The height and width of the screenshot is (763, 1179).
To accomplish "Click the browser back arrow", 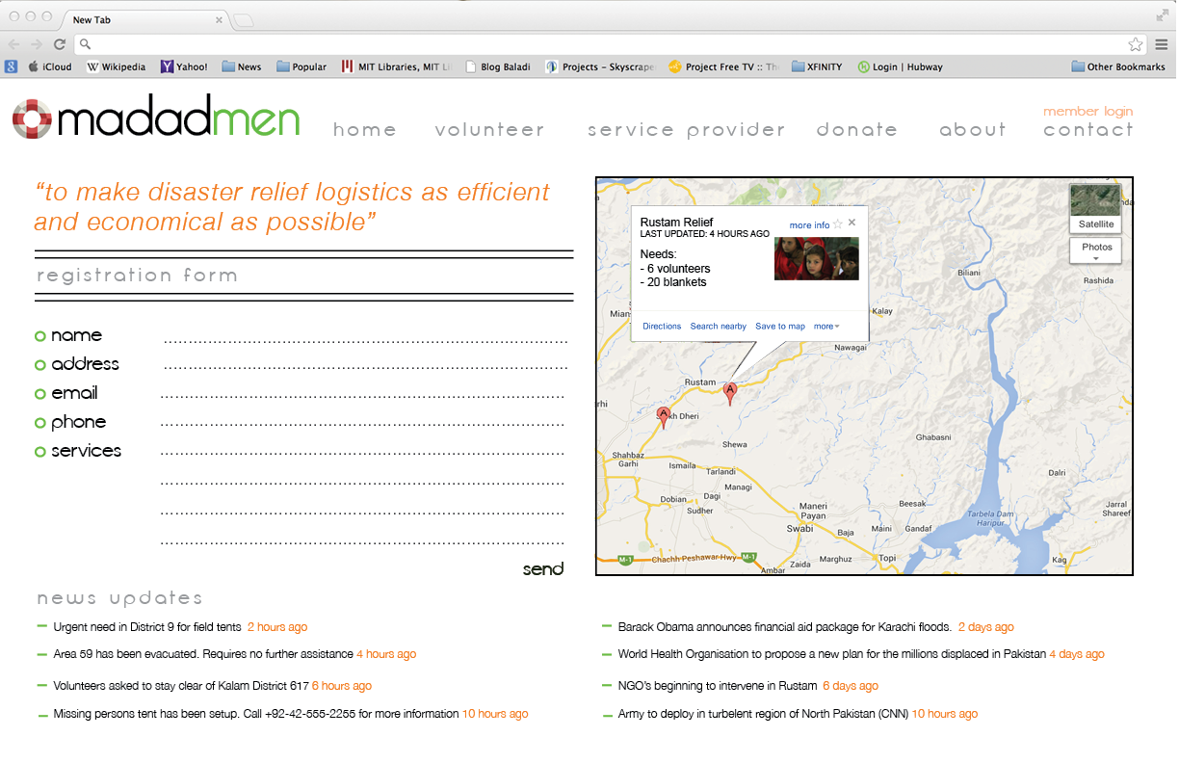I will (x=13, y=44).
